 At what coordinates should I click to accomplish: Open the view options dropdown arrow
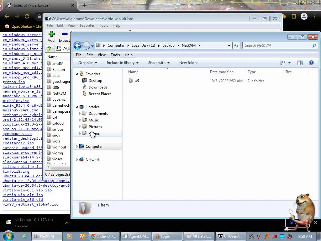click(x=289, y=63)
